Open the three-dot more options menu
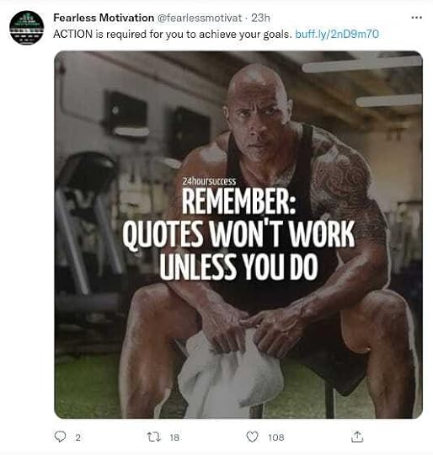The image size is (433, 455). [416, 18]
